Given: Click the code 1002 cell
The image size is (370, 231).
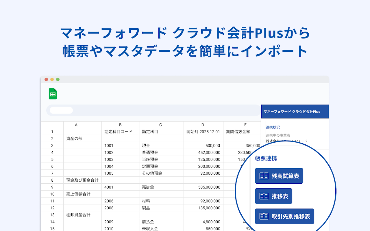Looking at the screenshot, I should (x=120, y=152).
